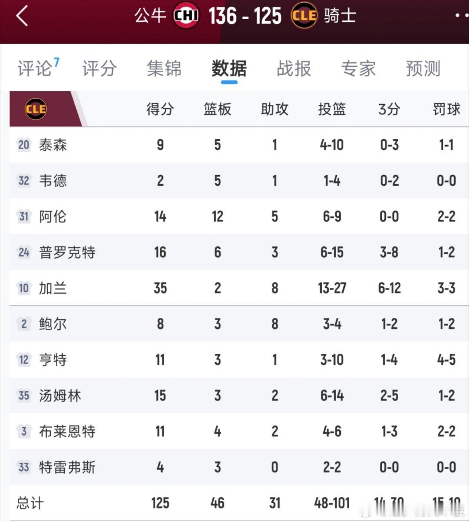
Task: Open the more options dots menu
Action: click(461, 16)
